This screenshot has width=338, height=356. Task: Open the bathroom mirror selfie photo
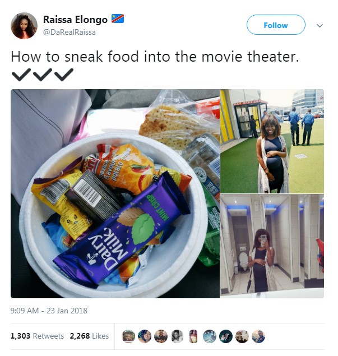(x=272, y=246)
